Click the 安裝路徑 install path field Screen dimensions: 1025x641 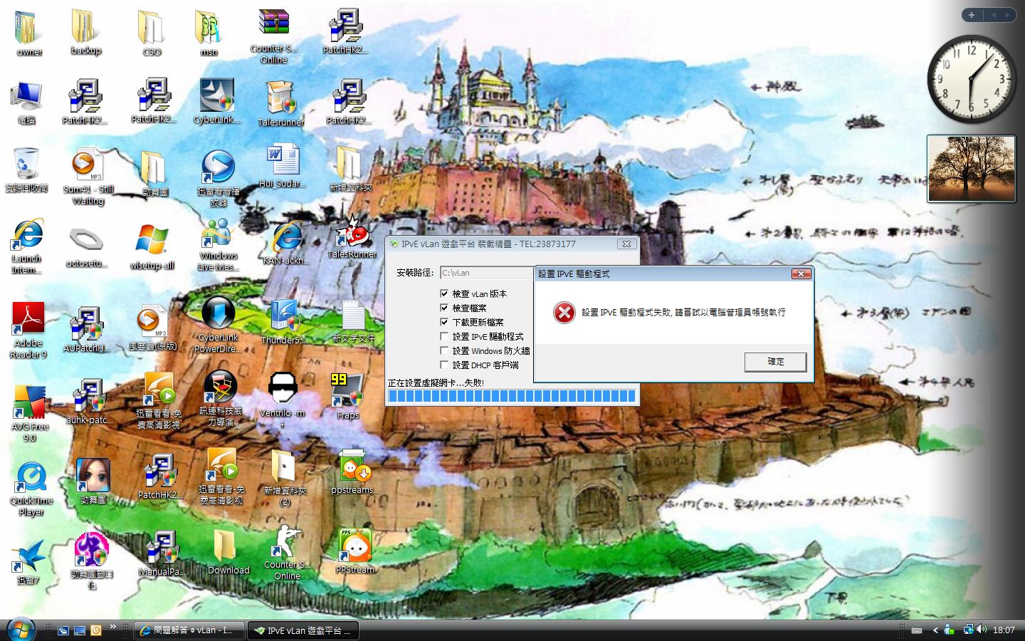tap(486, 273)
